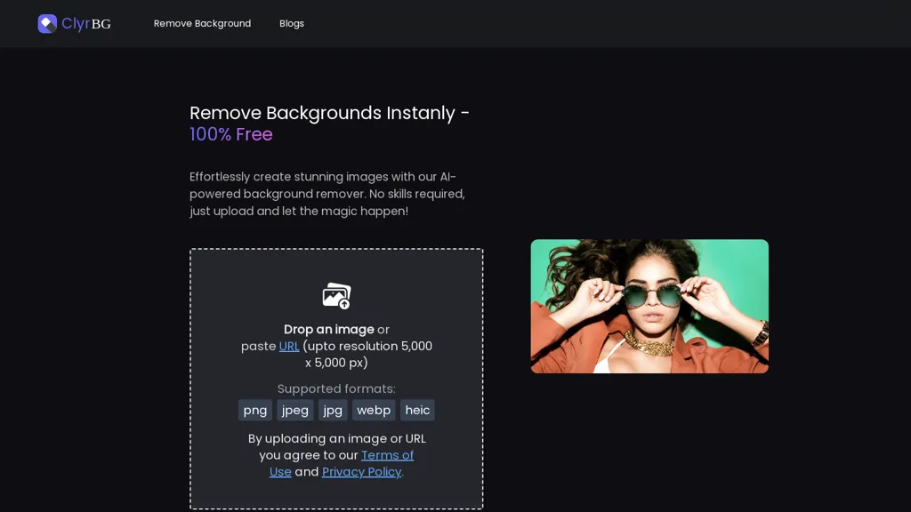The width and height of the screenshot is (911, 512).
Task: Click the webp format tag
Action: (374, 410)
